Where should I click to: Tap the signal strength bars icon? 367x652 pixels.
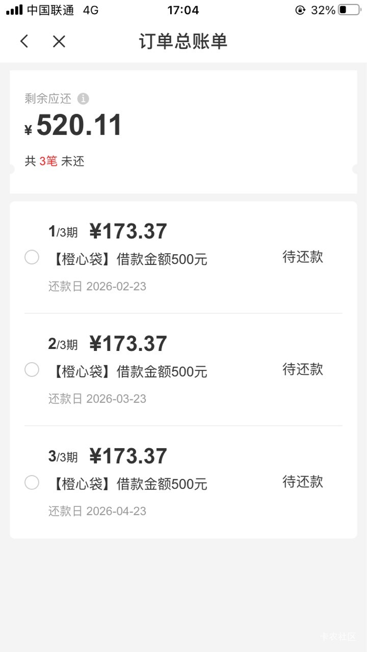(14, 10)
